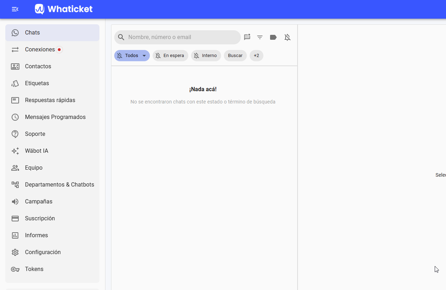Viewport: 446px width, 290px height.
Task: Click the Suscripción credit card icon
Action: (15, 219)
